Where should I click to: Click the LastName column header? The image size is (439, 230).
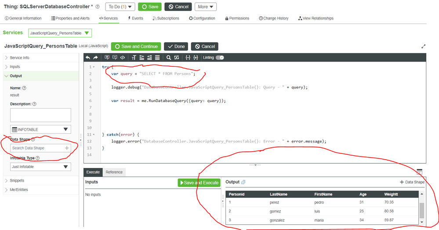pyautogui.click(x=279, y=194)
